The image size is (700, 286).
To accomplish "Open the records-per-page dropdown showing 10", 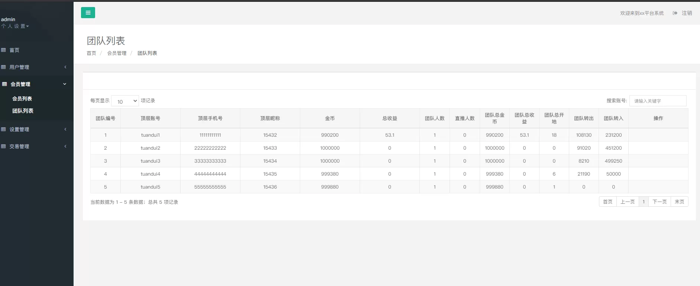I will coord(125,101).
